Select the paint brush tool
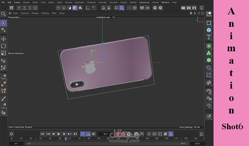249x146 pixels. (3, 98)
